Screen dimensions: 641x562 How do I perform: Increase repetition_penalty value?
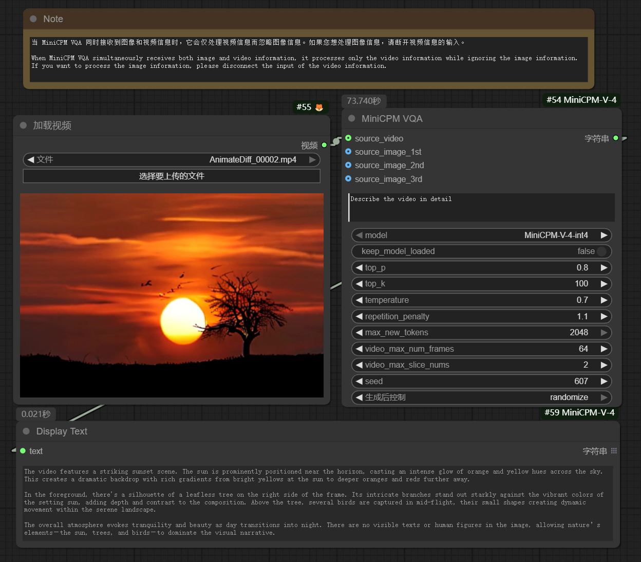tap(604, 317)
